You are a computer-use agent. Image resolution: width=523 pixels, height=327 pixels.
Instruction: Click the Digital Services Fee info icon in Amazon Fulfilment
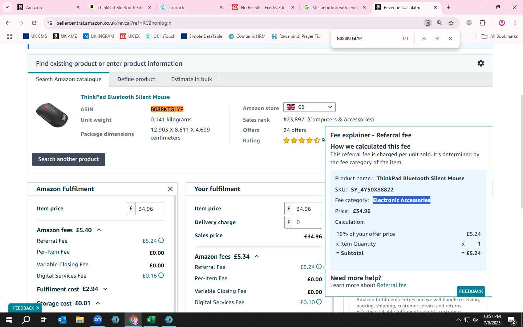[161, 275]
